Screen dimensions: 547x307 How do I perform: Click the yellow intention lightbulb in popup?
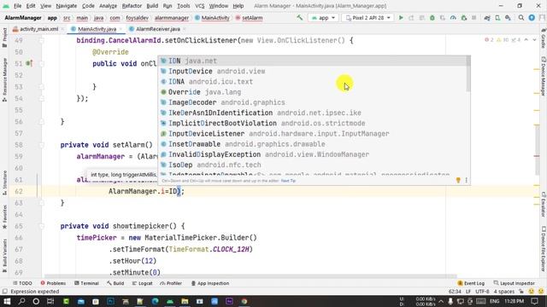point(458,180)
